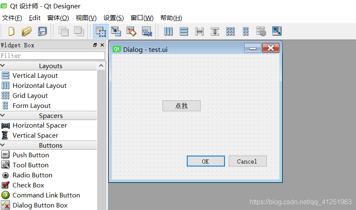The height and width of the screenshot is (210, 356).
Task: Apply Lay Out in a Form Layout icon
Action: pos(246,31)
